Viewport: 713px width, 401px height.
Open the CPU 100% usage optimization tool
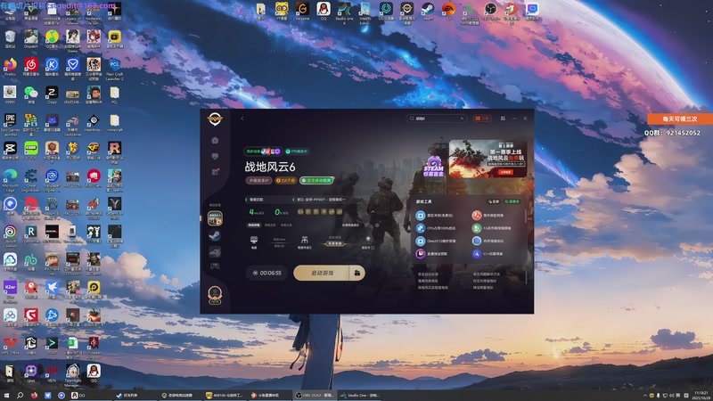(437, 228)
